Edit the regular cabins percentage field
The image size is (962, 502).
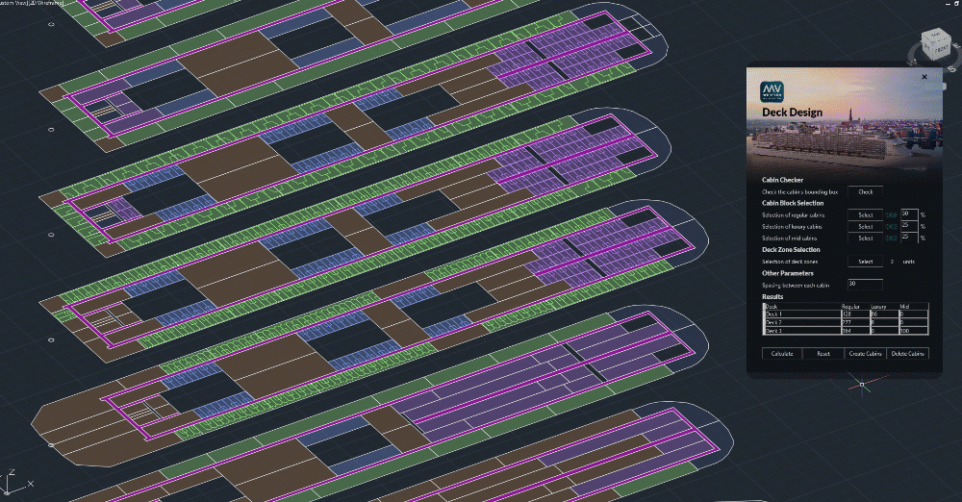coord(909,214)
